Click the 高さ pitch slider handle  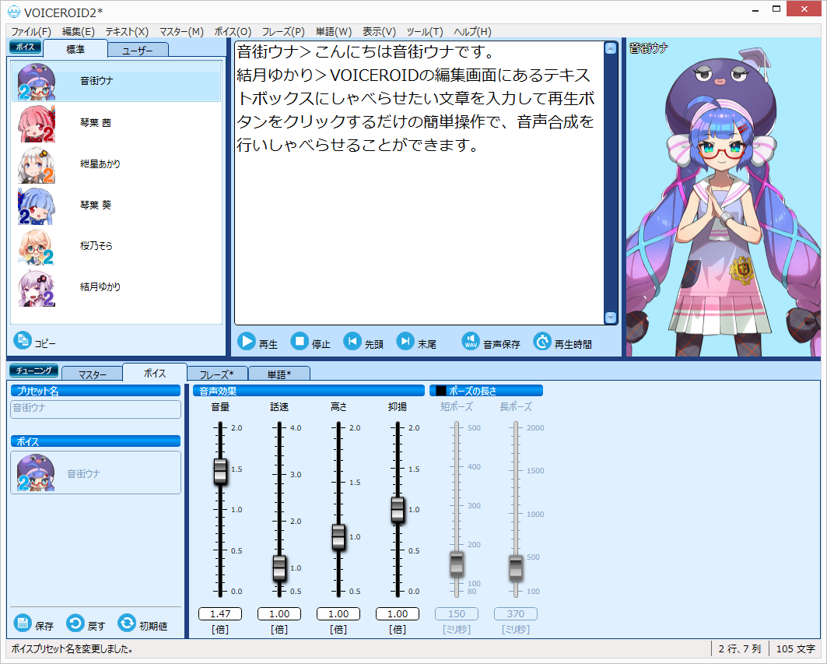coord(338,537)
